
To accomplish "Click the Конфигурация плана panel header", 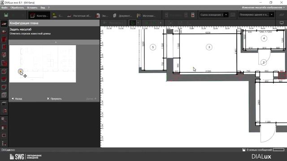I will (x=54, y=23).
